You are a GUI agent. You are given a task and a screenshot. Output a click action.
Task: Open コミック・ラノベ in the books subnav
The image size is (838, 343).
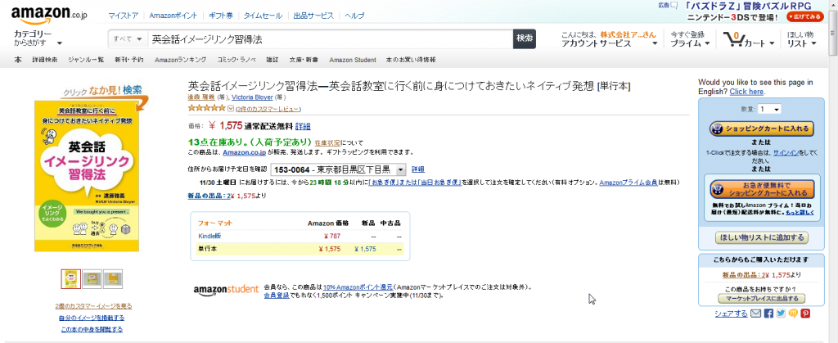click(237, 59)
